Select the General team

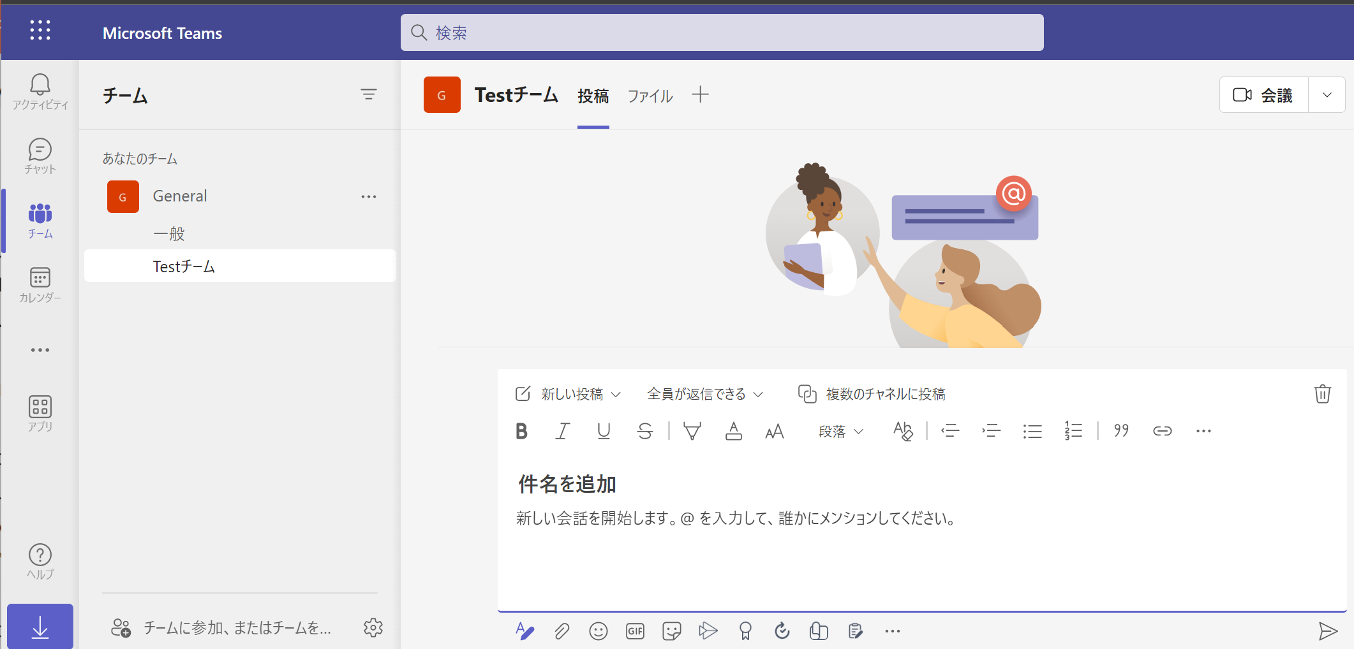tap(240, 196)
